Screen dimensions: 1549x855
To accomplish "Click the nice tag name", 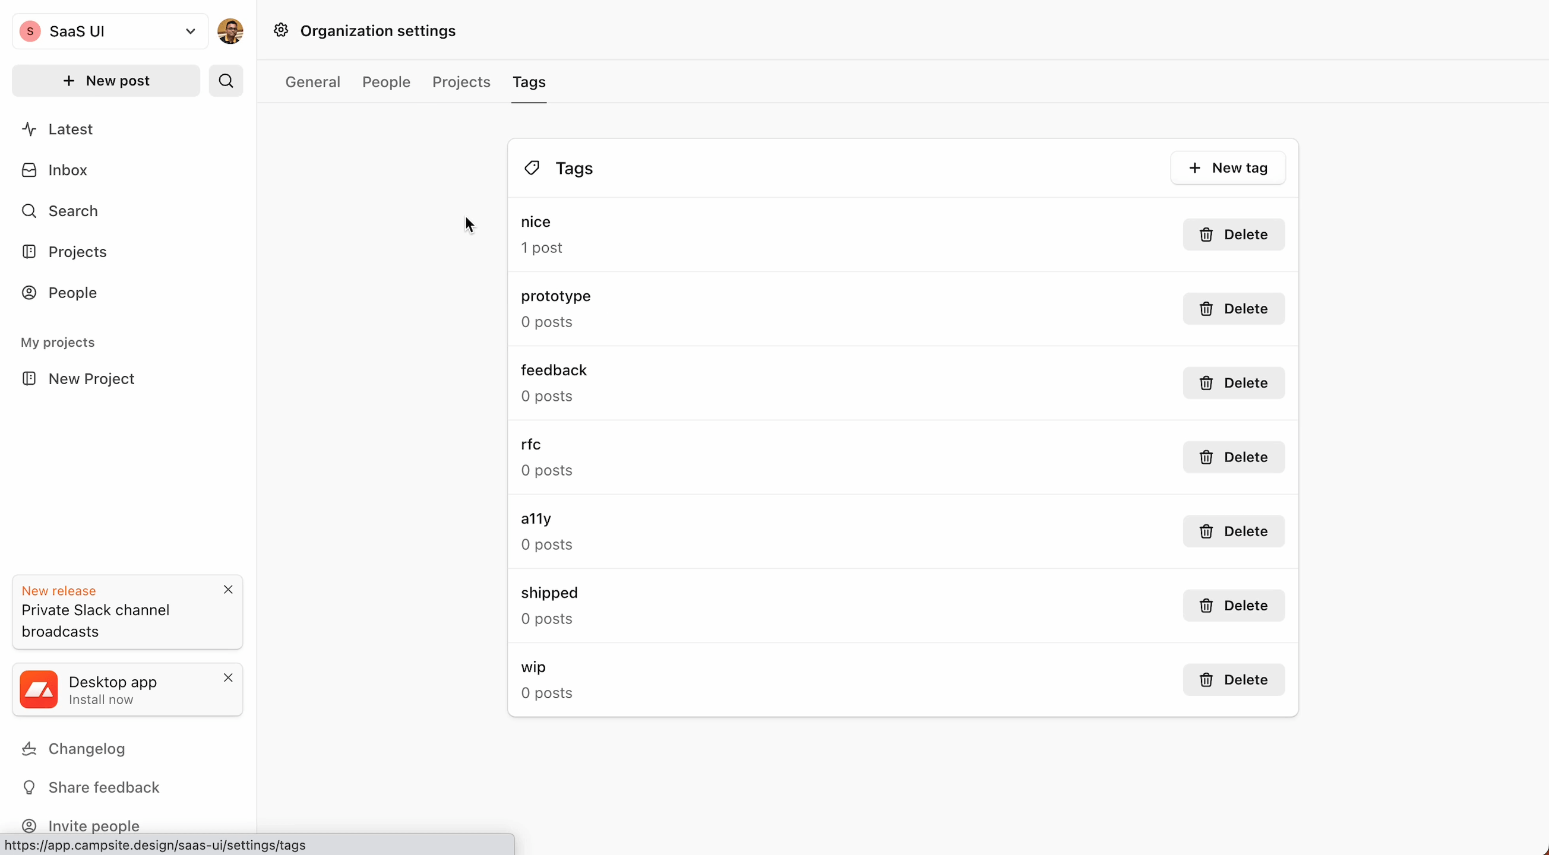I will (536, 222).
